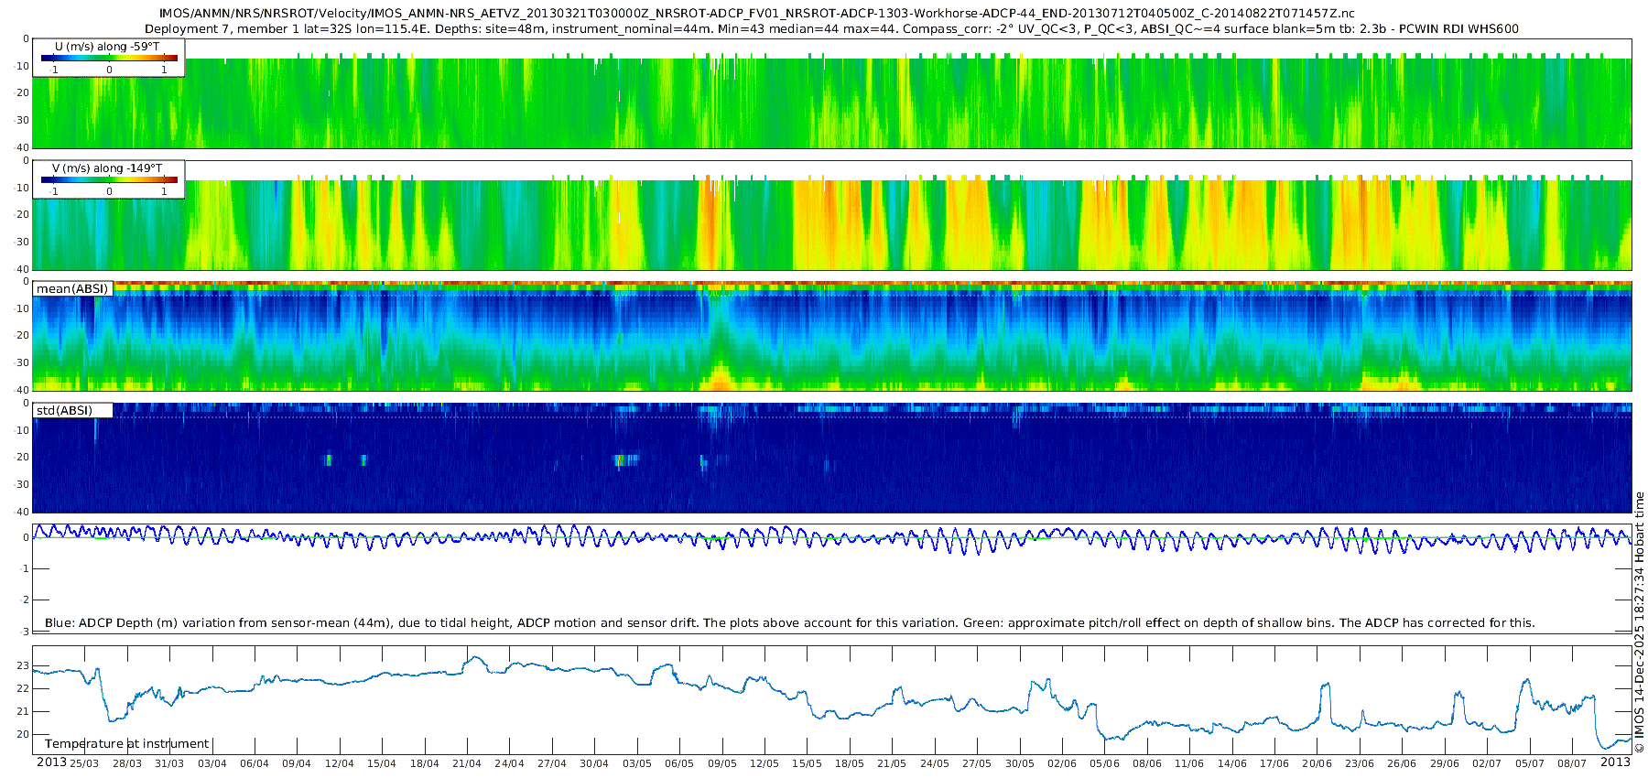Click the 25/03 date tick label
This screenshot has width=1648, height=778.
click(84, 763)
